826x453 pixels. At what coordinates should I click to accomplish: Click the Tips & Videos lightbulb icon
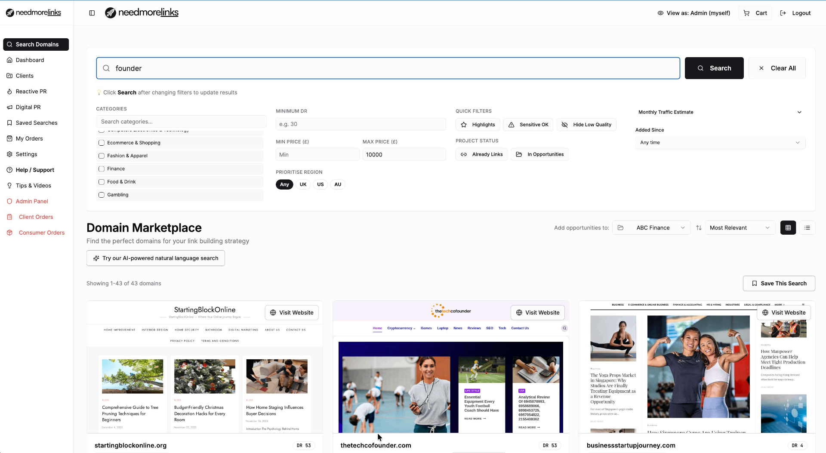pos(9,186)
